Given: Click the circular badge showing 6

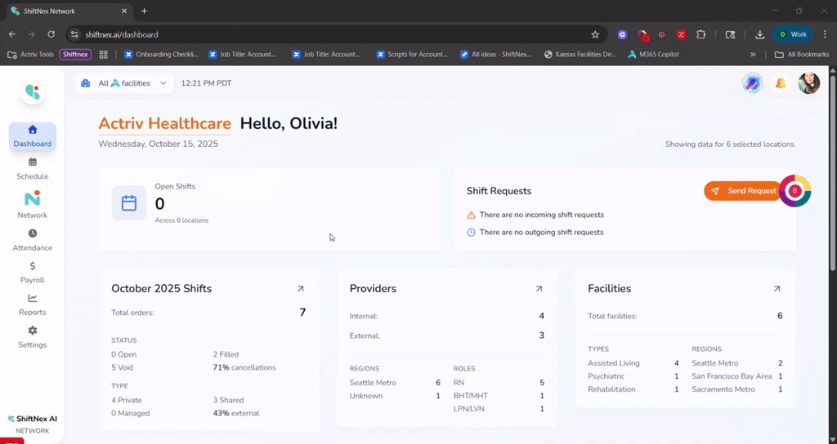Looking at the screenshot, I should coord(794,191).
